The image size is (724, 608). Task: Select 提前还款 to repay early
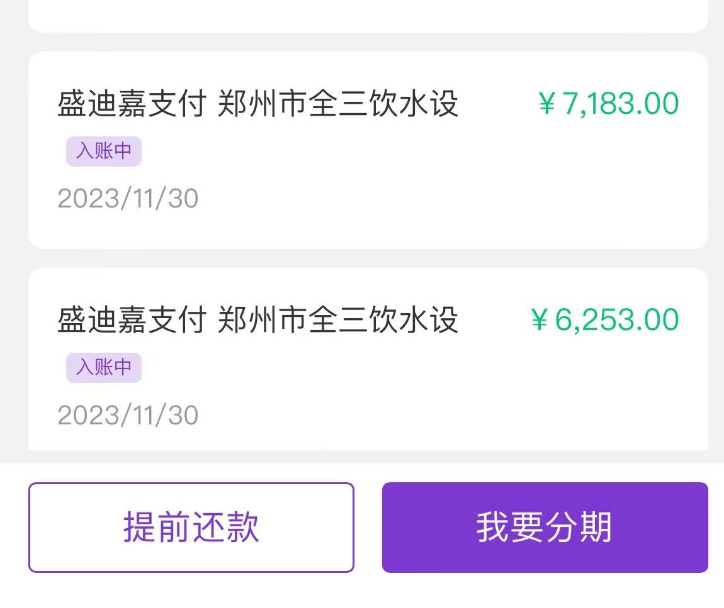[x=191, y=527]
